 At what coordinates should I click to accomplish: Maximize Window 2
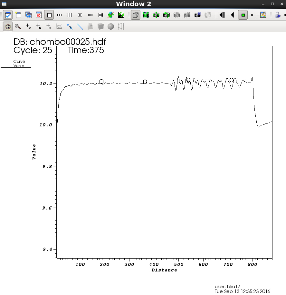pyautogui.click(x=272, y=4)
